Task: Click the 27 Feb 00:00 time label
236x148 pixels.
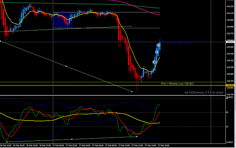Action: coord(59,145)
